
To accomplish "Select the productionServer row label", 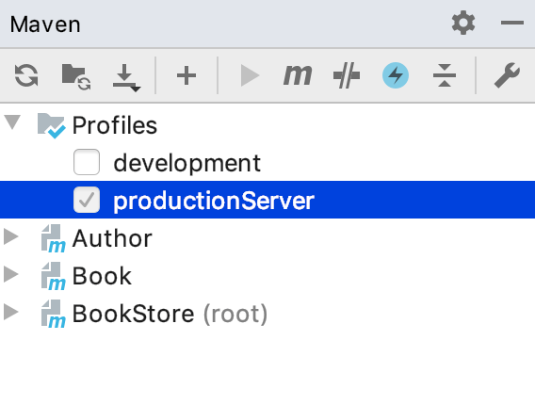I will pyautogui.click(x=214, y=201).
